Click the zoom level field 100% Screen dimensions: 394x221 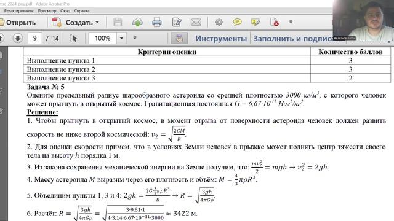click(x=103, y=38)
